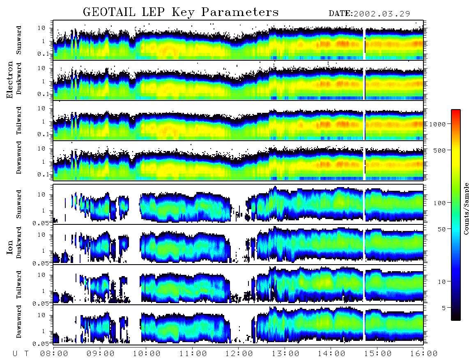The height and width of the screenshot is (361, 469).
Task: Select the 100 value on colorbar
Action: tap(439, 203)
